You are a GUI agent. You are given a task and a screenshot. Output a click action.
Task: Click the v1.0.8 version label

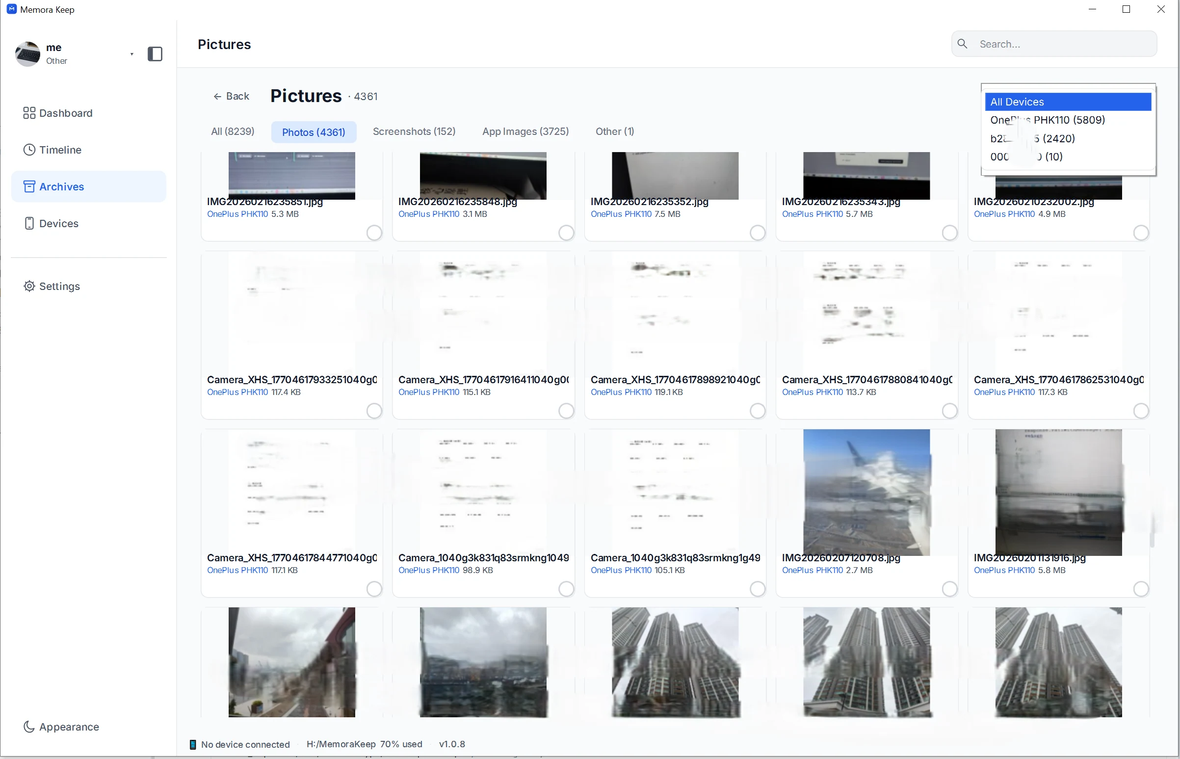(x=452, y=744)
